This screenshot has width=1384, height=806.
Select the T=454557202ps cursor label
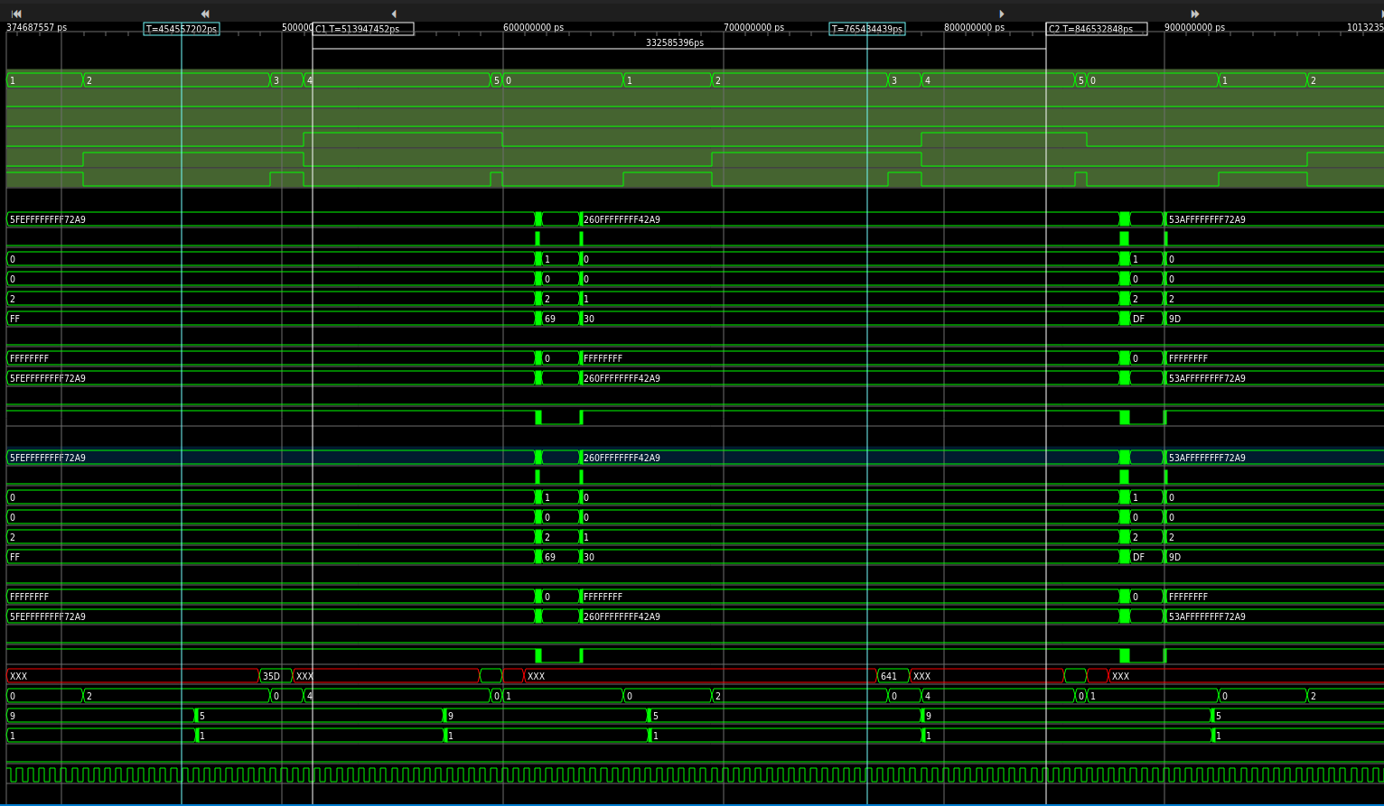[x=181, y=28]
